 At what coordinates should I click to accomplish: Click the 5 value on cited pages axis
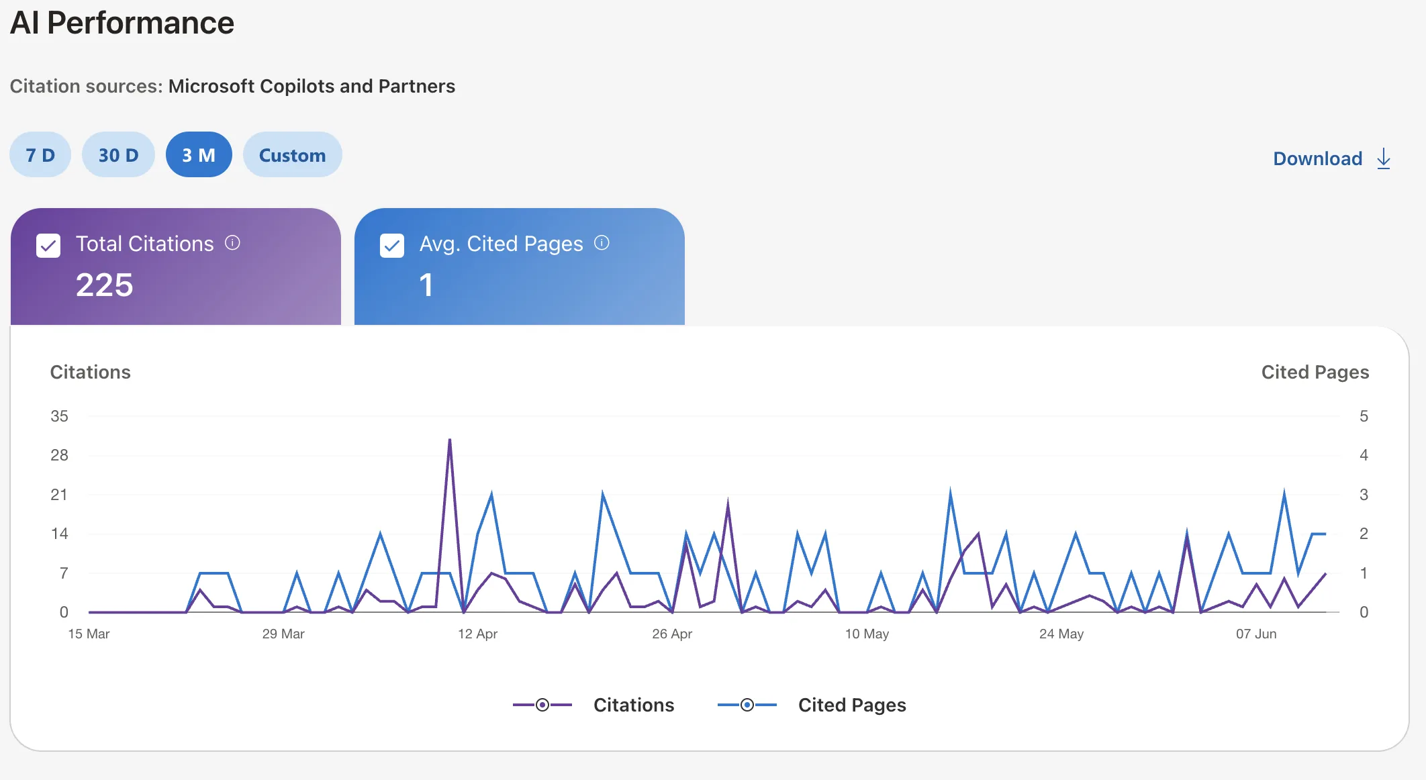tap(1364, 416)
